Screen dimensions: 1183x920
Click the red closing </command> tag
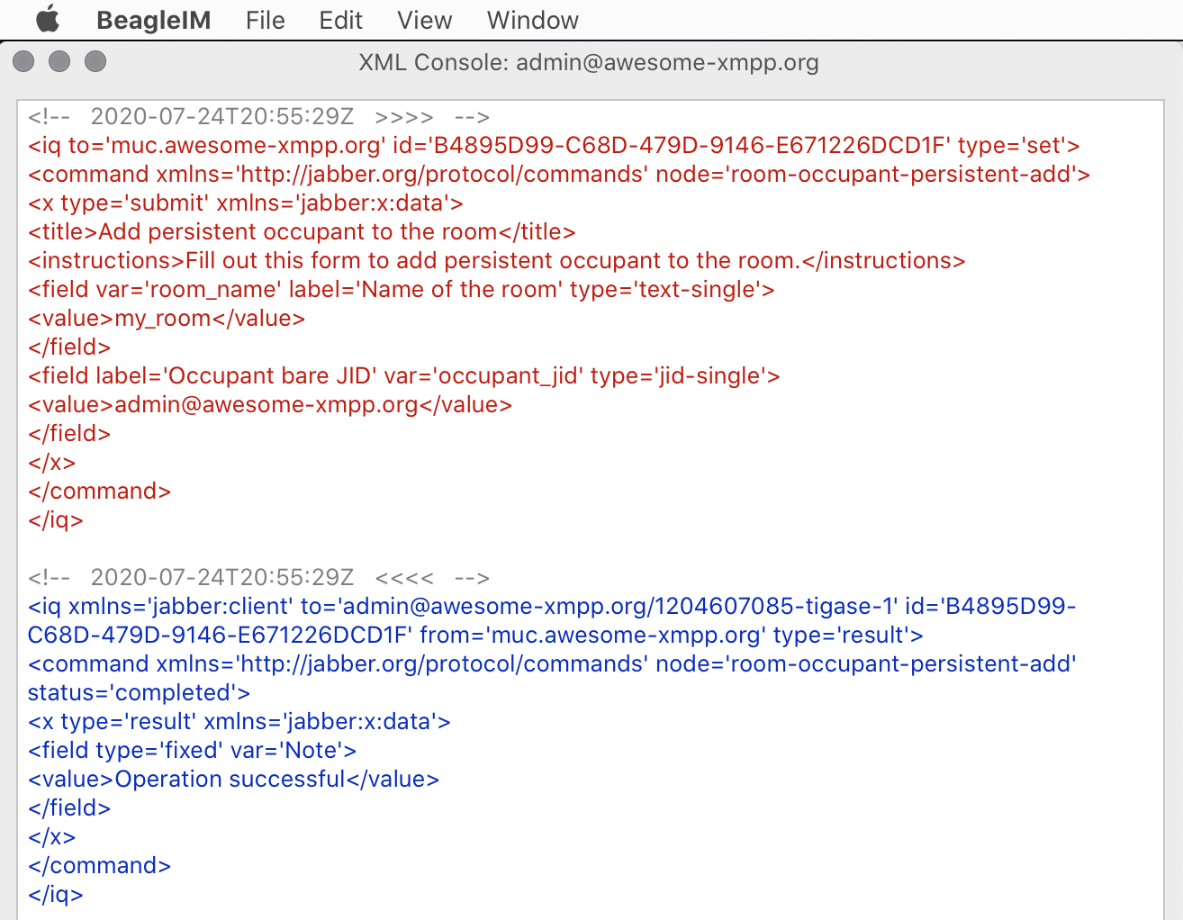tap(99, 492)
